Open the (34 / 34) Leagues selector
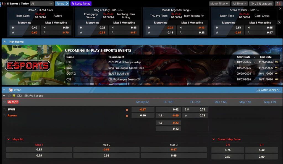Viewport: 283px width, 164px height. point(261,4)
